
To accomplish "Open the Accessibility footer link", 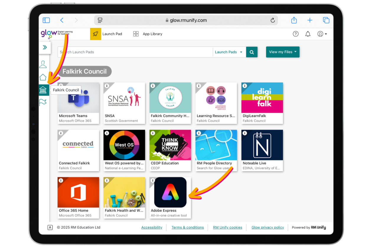I will 152,227.
